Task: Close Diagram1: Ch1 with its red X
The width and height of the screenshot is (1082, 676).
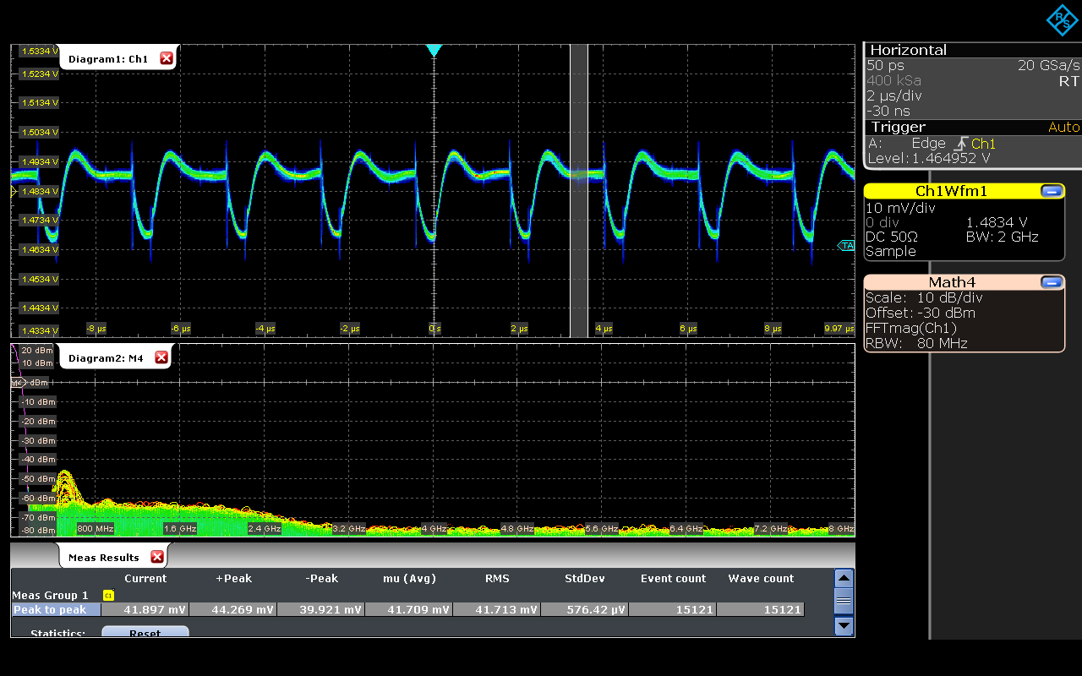Action: click(x=166, y=58)
